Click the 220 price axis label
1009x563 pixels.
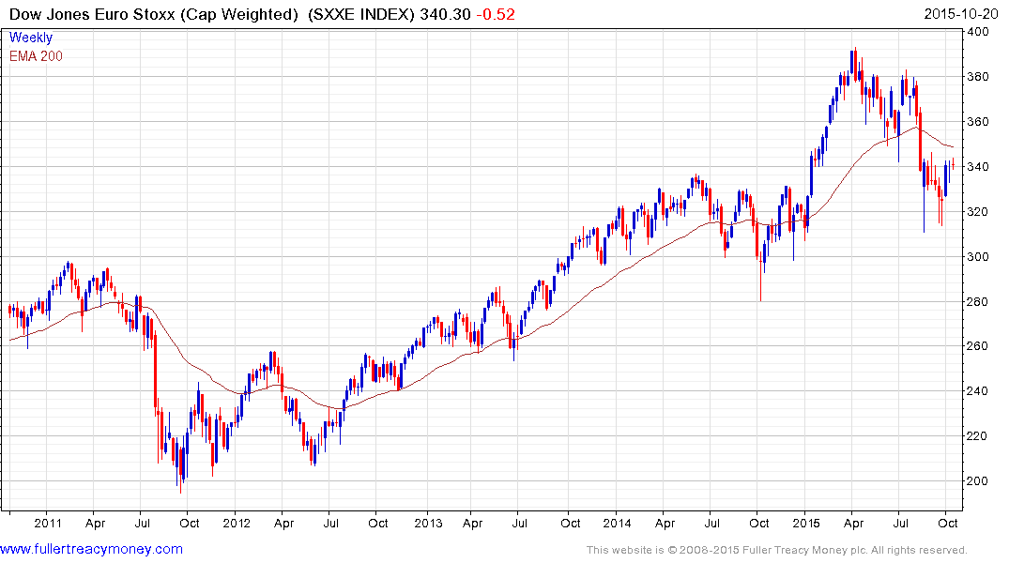coord(978,435)
